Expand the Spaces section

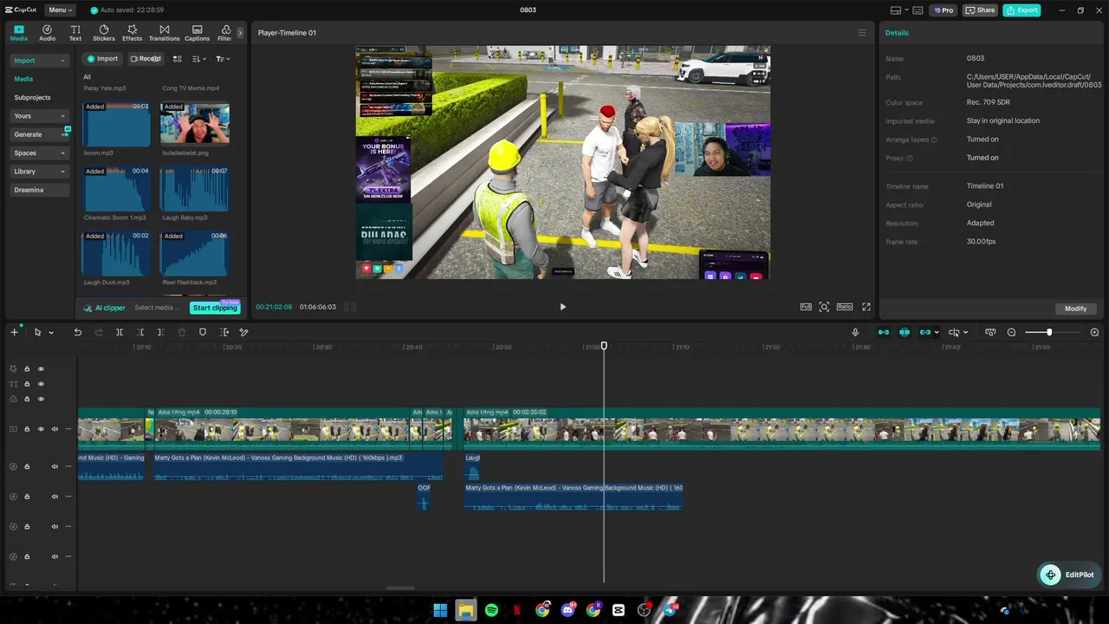(x=39, y=153)
